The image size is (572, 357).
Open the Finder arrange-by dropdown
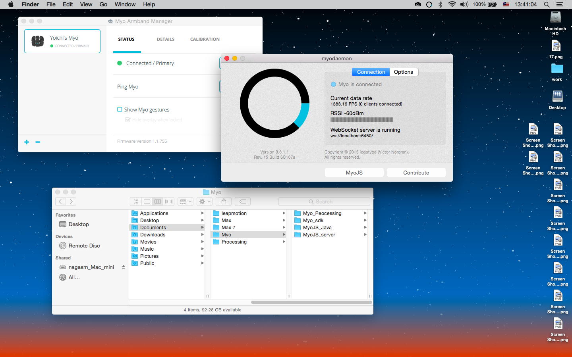(x=186, y=202)
